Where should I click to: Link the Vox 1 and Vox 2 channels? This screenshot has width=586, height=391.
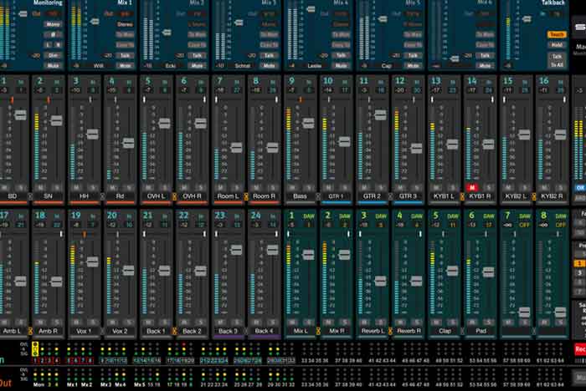(102, 331)
